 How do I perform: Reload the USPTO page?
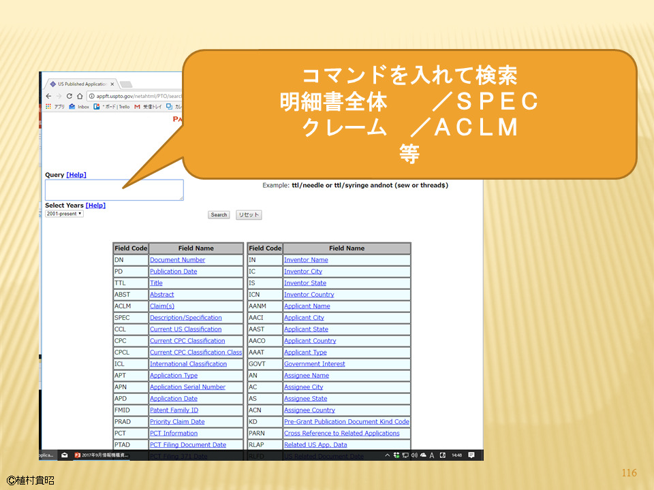pos(69,96)
